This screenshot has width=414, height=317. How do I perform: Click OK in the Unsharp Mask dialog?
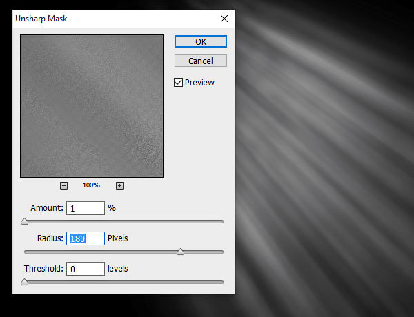[x=201, y=41]
